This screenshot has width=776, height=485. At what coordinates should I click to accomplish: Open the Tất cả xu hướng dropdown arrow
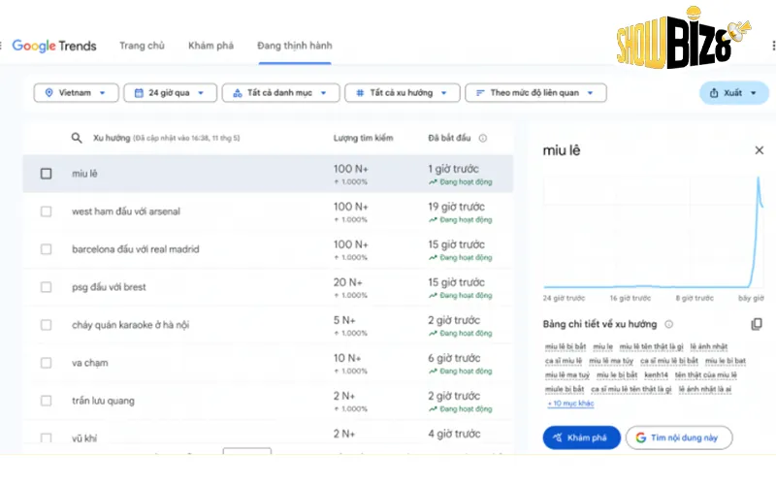tap(444, 92)
